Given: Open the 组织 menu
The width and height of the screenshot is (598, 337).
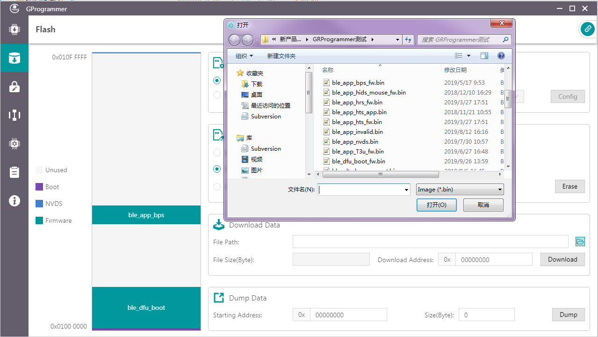Looking at the screenshot, I should (x=244, y=56).
